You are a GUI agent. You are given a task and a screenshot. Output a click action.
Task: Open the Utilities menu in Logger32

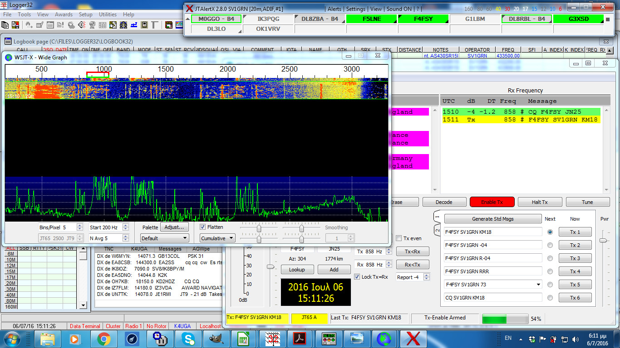click(108, 14)
